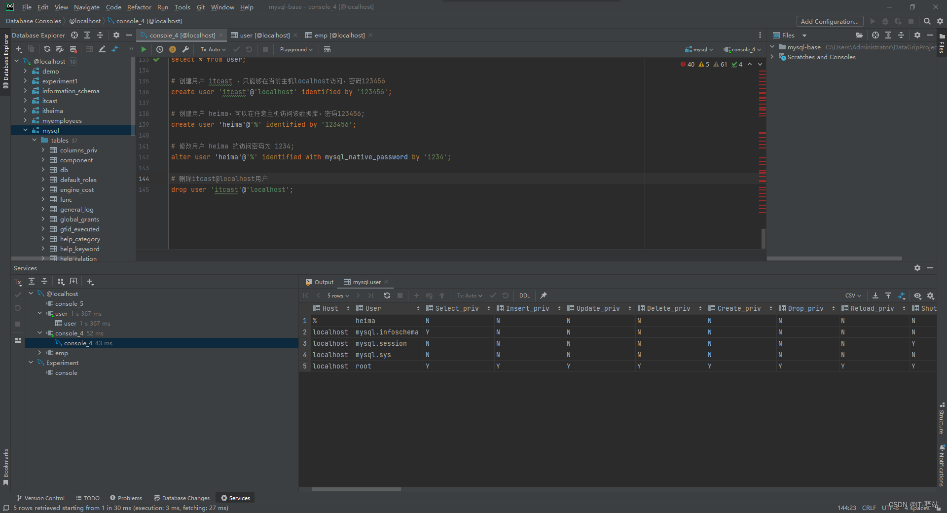Click the export data download icon
Viewport: 947px width, 513px height.
(875, 295)
